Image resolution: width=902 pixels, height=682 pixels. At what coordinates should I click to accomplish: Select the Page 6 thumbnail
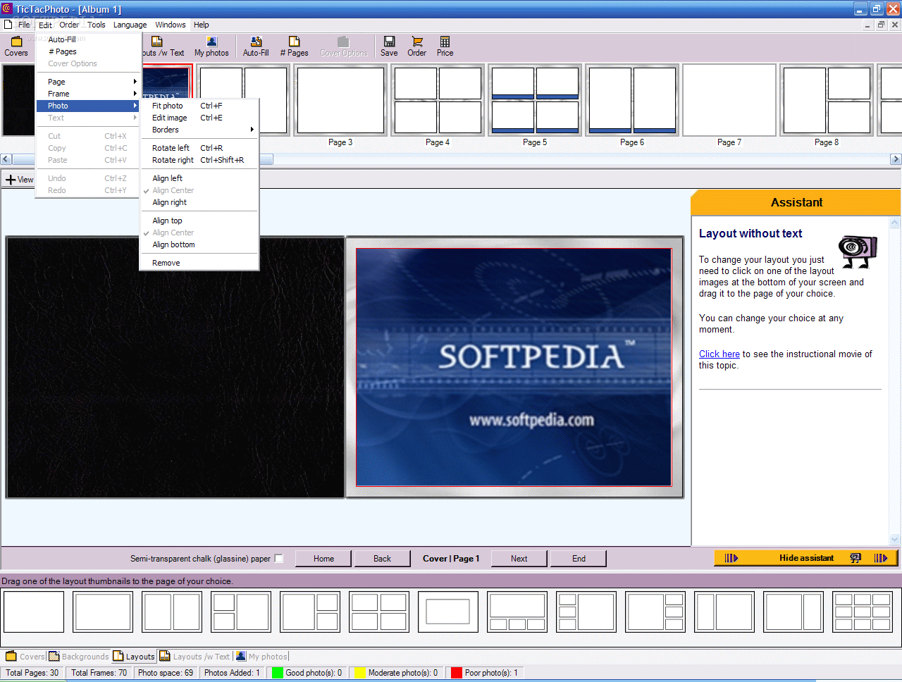tap(632, 100)
